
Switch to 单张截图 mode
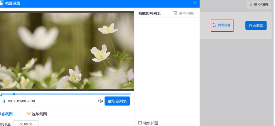tap(6, 114)
